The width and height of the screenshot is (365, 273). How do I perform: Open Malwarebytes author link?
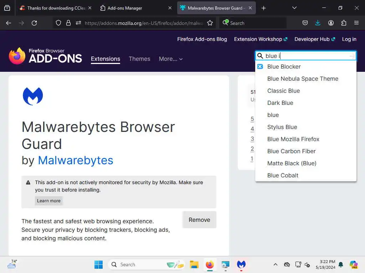76,160
